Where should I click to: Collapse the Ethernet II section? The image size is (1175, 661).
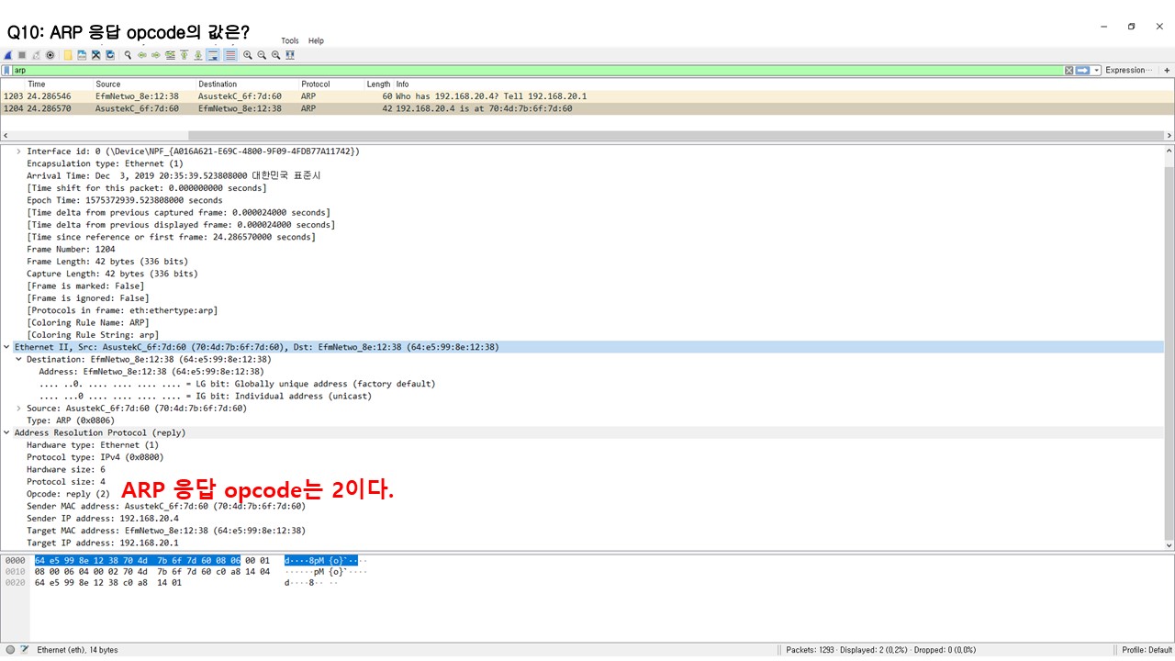pos(6,347)
